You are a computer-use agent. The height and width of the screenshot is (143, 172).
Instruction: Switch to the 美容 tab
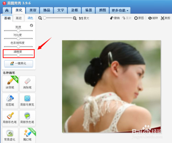click(33, 10)
